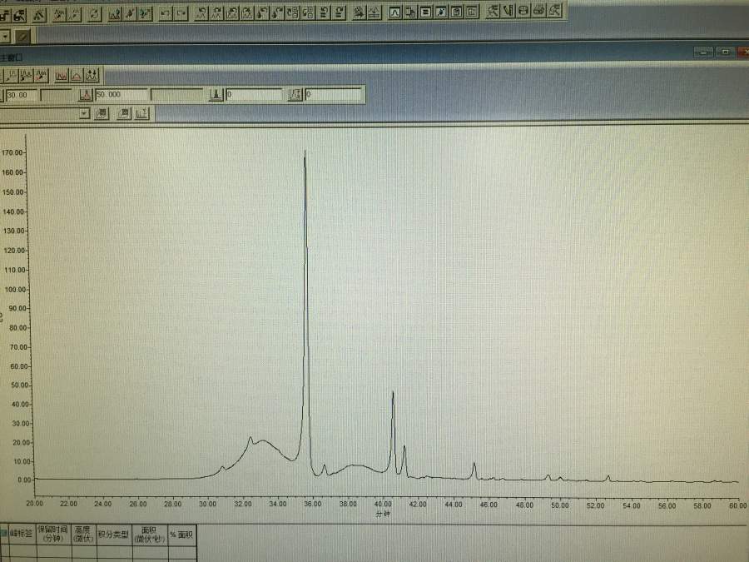Click the 分钟 x-axis label

383,515
